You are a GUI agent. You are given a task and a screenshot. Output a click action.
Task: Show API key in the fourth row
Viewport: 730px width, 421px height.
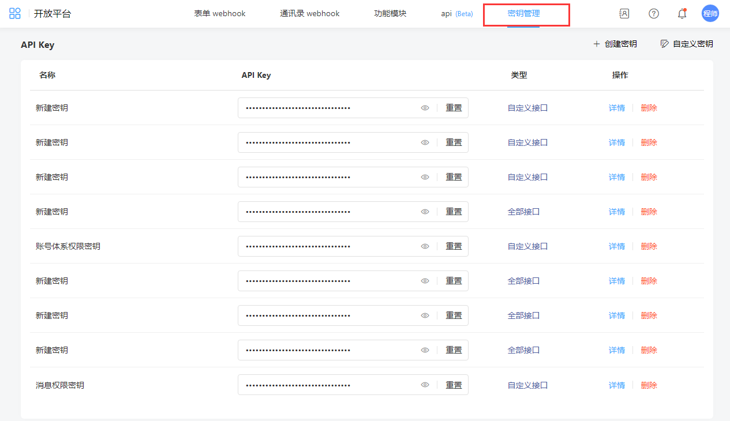pos(425,212)
